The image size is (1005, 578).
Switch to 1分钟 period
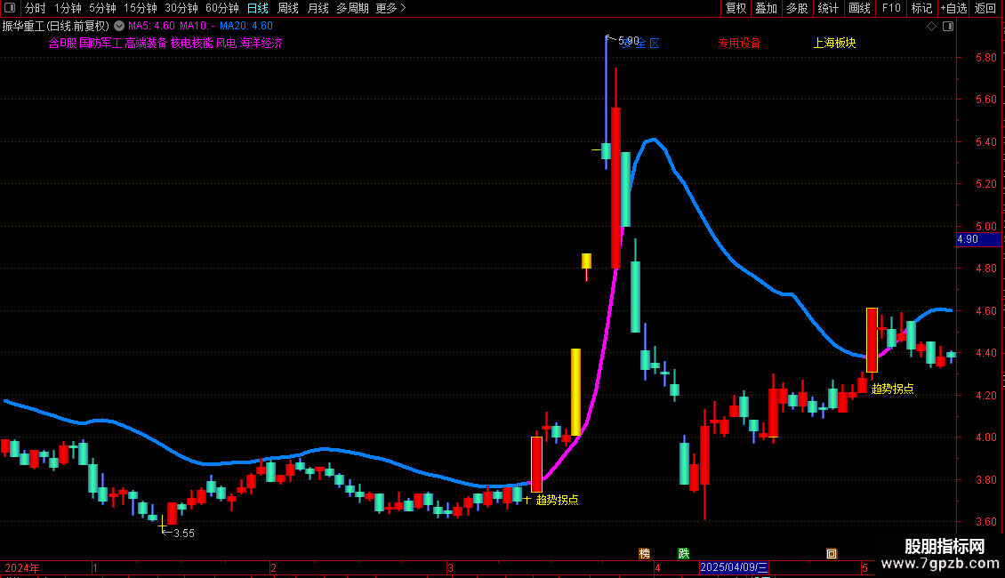coord(68,8)
